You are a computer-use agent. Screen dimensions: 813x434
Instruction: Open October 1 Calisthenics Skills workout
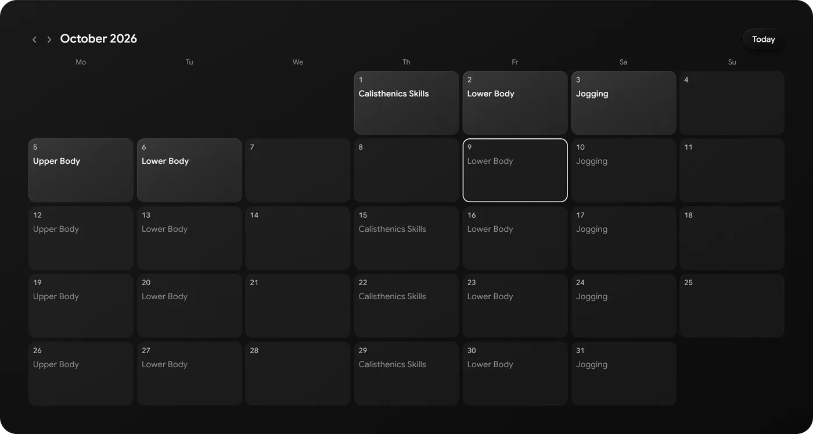[x=406, y=103]
